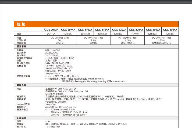
Task: Click the 8 bit; 1mV~10V value
Action: (x=52, y=50)
